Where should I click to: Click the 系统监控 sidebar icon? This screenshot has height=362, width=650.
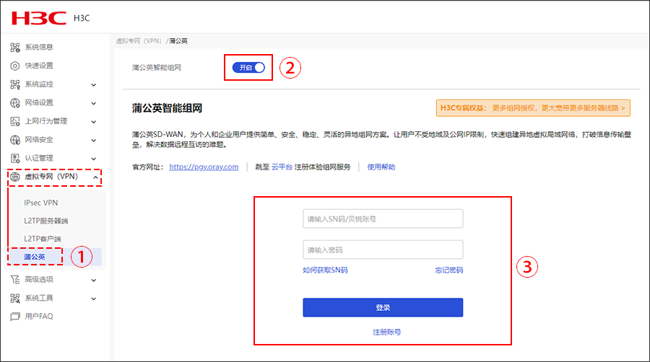coord(15,84)
